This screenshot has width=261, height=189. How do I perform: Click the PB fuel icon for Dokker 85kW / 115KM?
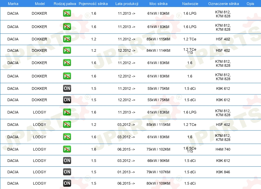coord(67,39)
